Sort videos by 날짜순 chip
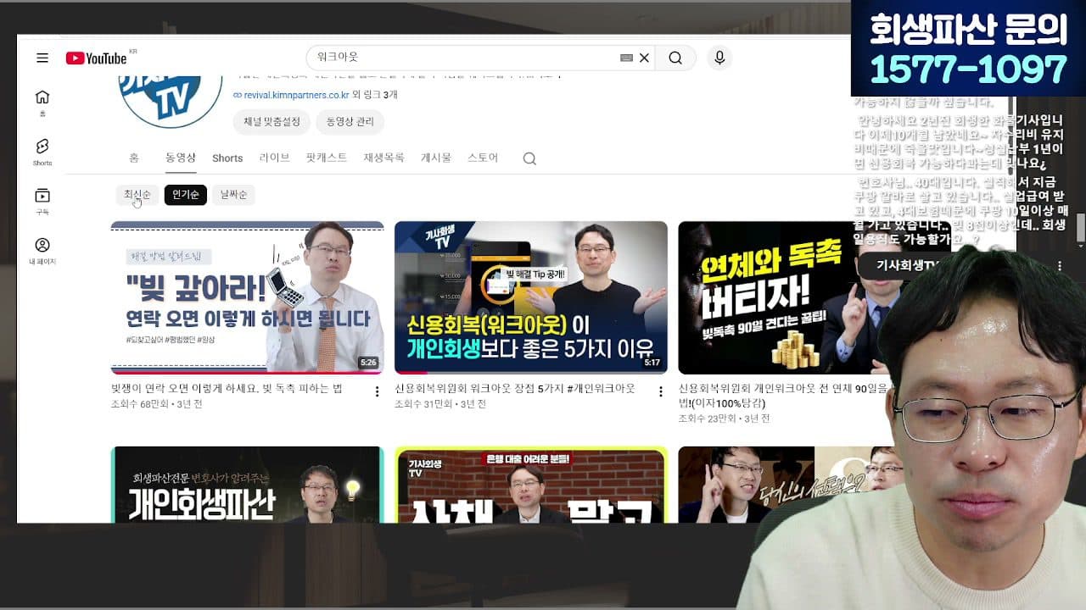This screenshot has width=1086, height=610. tap(233, 195)
